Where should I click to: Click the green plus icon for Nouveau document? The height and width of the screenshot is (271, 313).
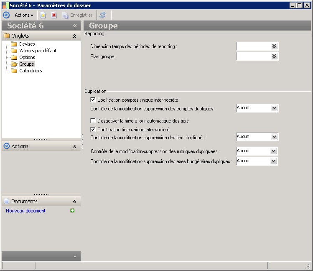point(72,210)
